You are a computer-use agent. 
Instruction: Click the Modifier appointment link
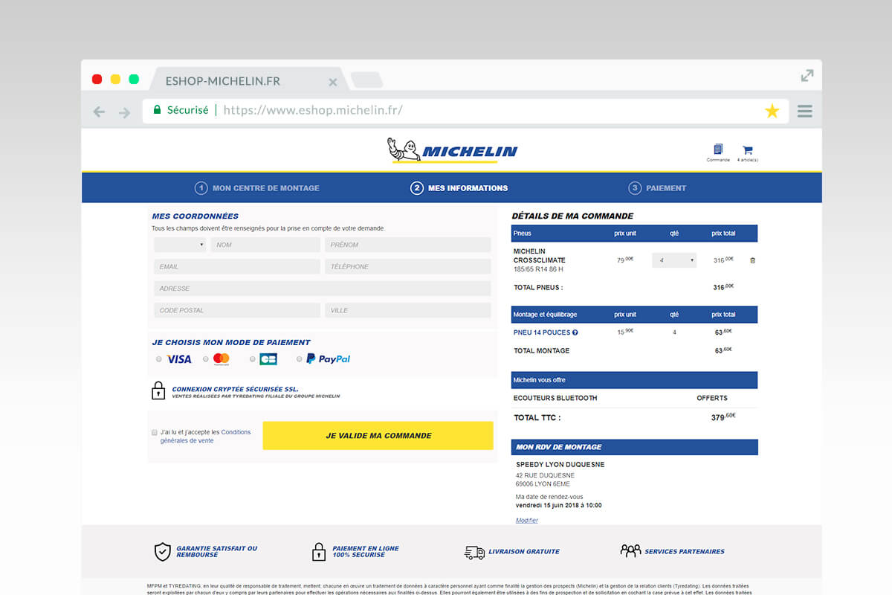tap(527, 521)
